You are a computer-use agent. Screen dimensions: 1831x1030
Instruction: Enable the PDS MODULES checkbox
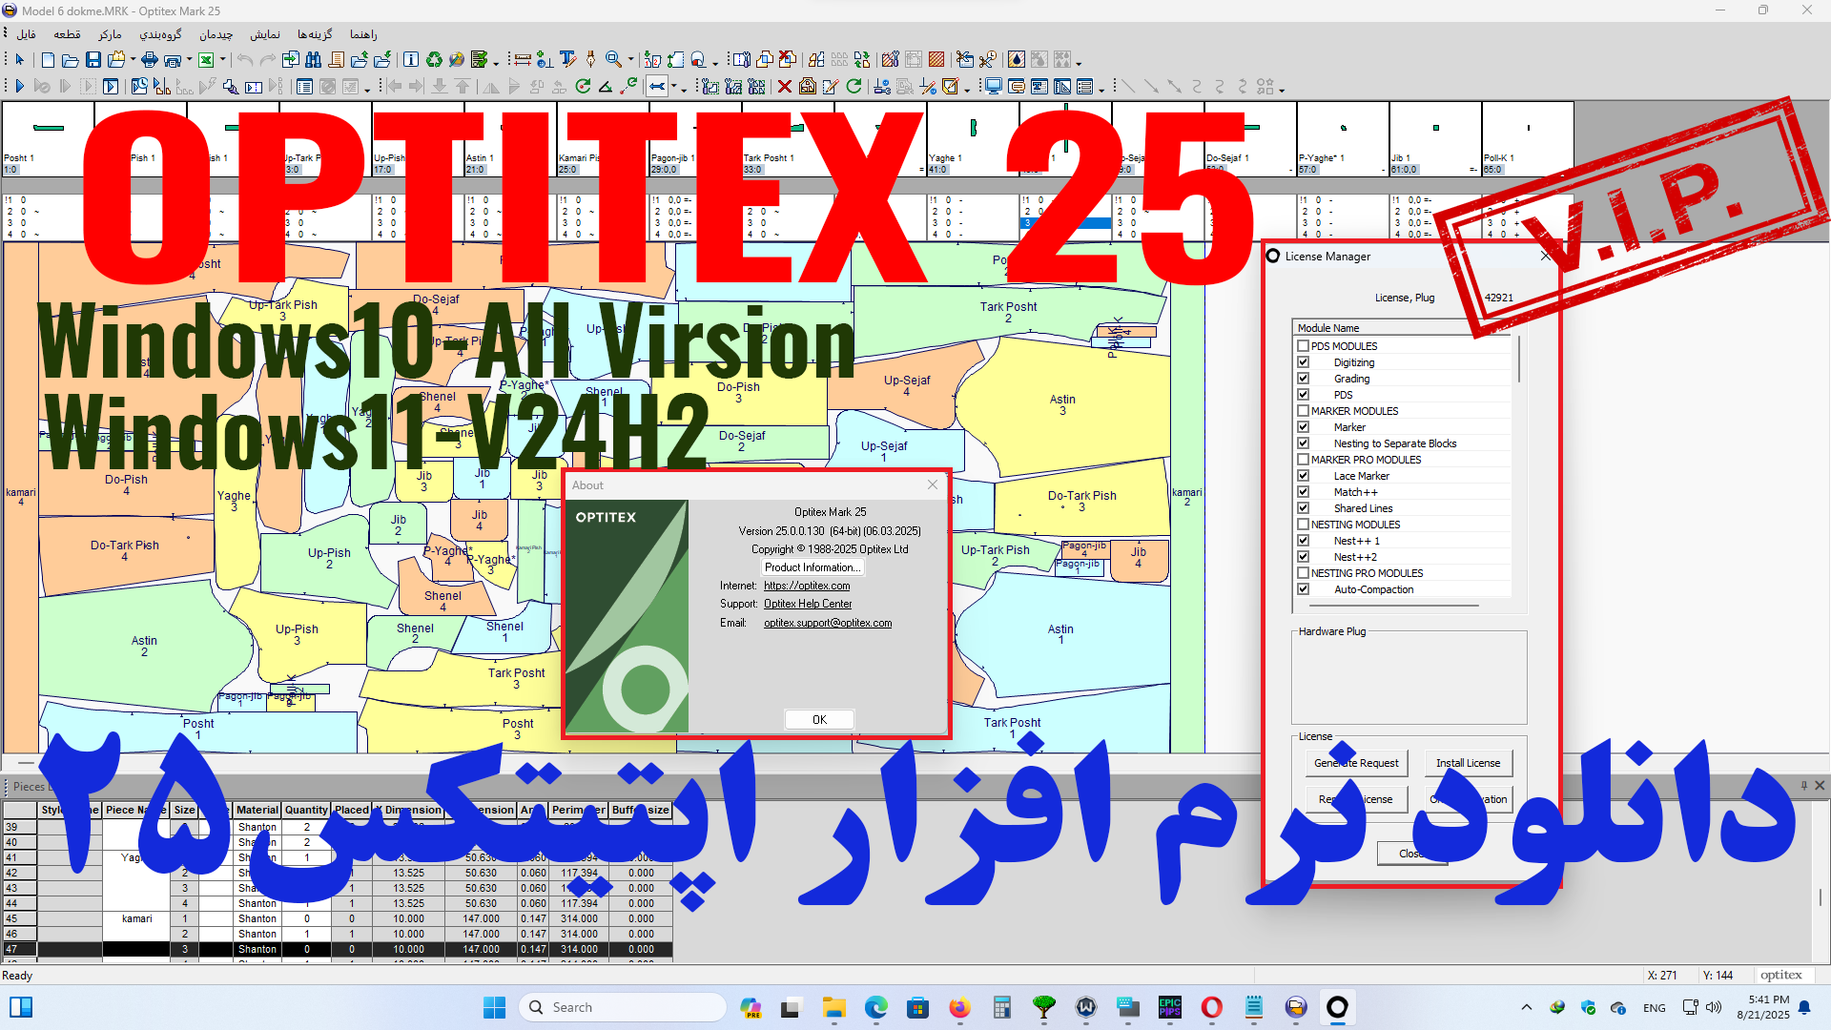point(1304,345)
